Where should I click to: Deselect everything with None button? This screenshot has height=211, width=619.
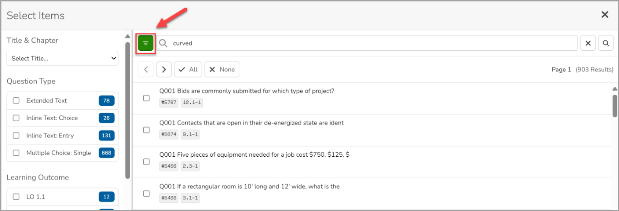(x=222, y=69)
